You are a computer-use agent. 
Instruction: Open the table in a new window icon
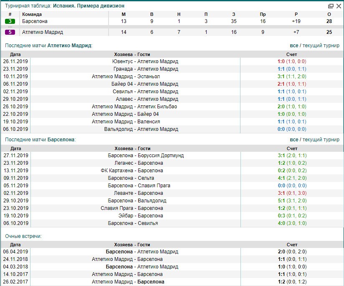click(331, 6)
